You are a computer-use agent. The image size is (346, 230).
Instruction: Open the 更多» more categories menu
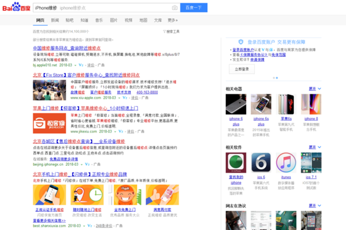[172, 20]
